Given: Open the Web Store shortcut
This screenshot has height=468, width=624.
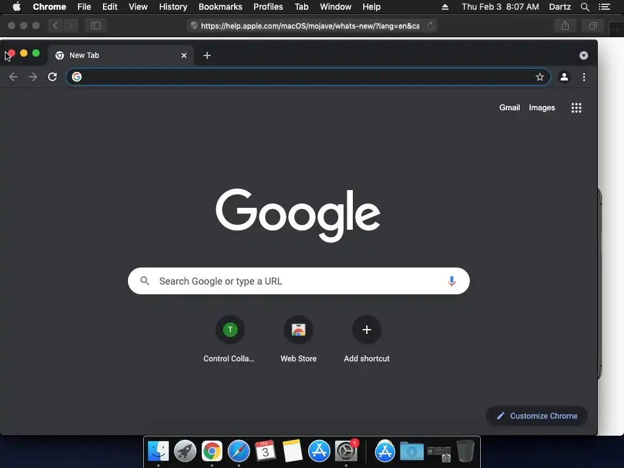Looking at the screenshot, I should click(299, 339).
